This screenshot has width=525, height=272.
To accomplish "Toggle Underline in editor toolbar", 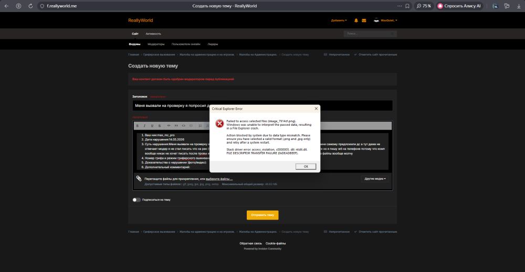I will pyautogui.click(x=152, y=126).
